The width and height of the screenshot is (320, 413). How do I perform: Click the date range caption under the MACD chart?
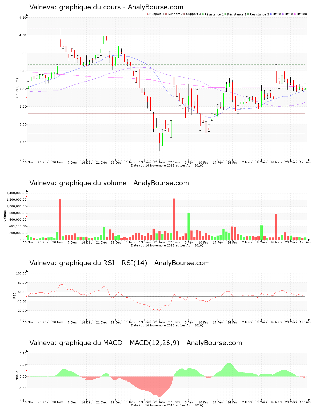[x=167, y=406]
